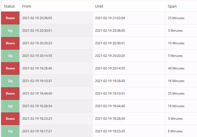Click the Up badge starting at 19:10:31
The image size is (197, 137).
(10, 81)
